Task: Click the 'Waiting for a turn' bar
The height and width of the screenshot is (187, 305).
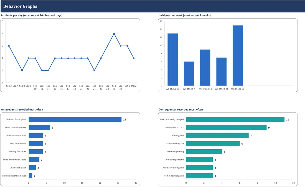Action: (36, 152)
